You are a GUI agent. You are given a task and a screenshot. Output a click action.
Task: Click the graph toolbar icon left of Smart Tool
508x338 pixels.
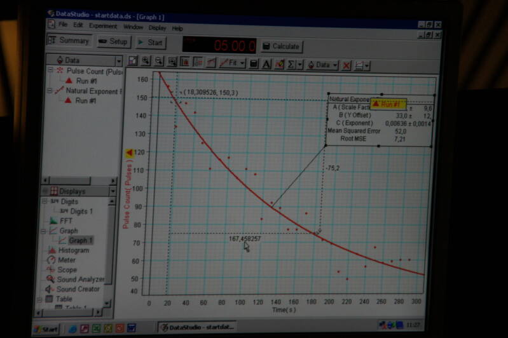[x=184, y=62]
